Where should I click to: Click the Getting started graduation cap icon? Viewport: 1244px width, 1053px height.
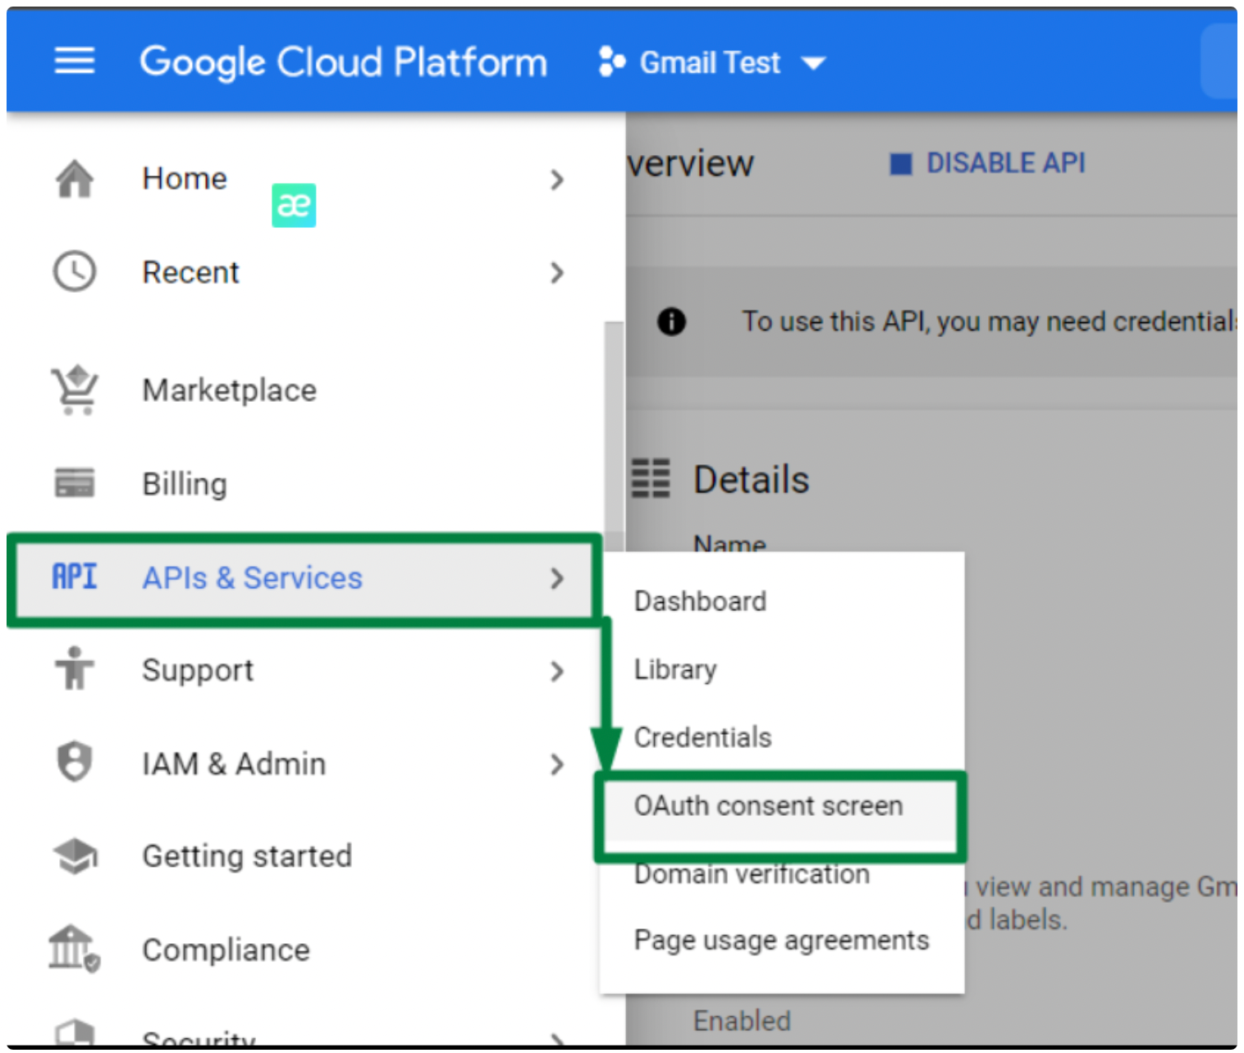pyautogui.click(x=75, y=855)
